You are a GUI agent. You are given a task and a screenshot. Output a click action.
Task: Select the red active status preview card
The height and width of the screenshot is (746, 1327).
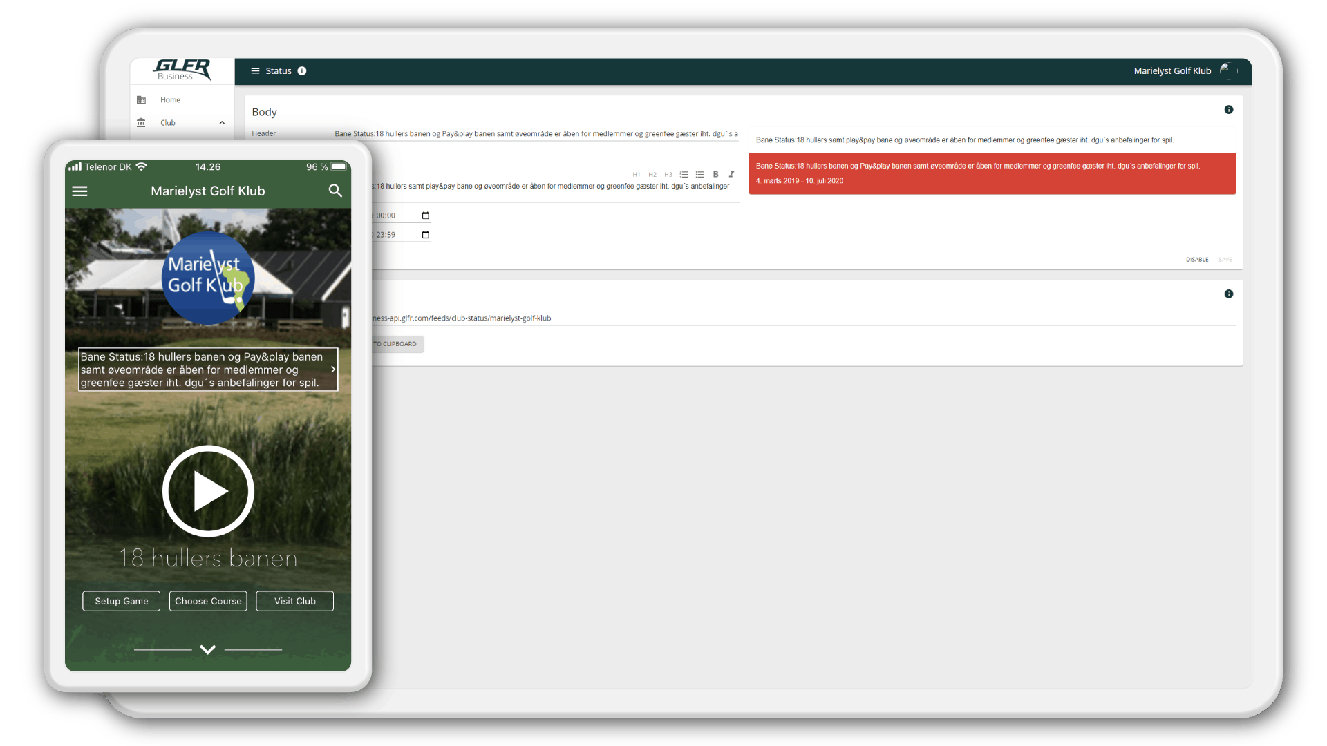[992, 173]
